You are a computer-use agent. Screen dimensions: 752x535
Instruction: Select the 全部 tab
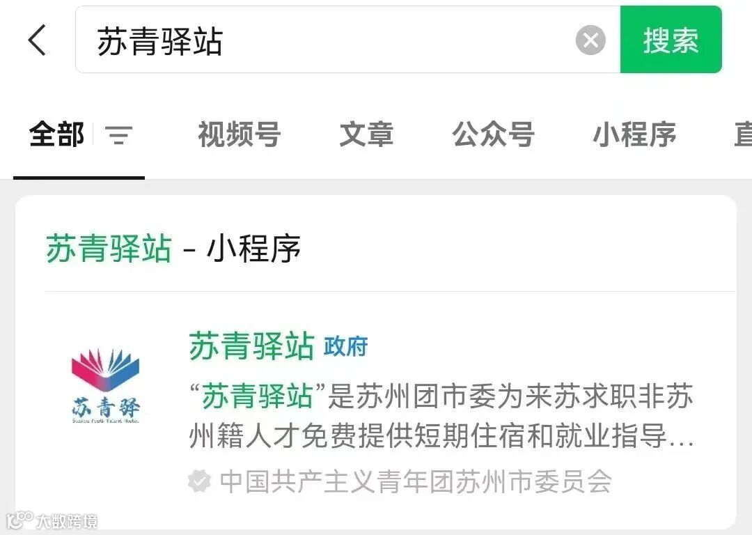pos(56,134)
